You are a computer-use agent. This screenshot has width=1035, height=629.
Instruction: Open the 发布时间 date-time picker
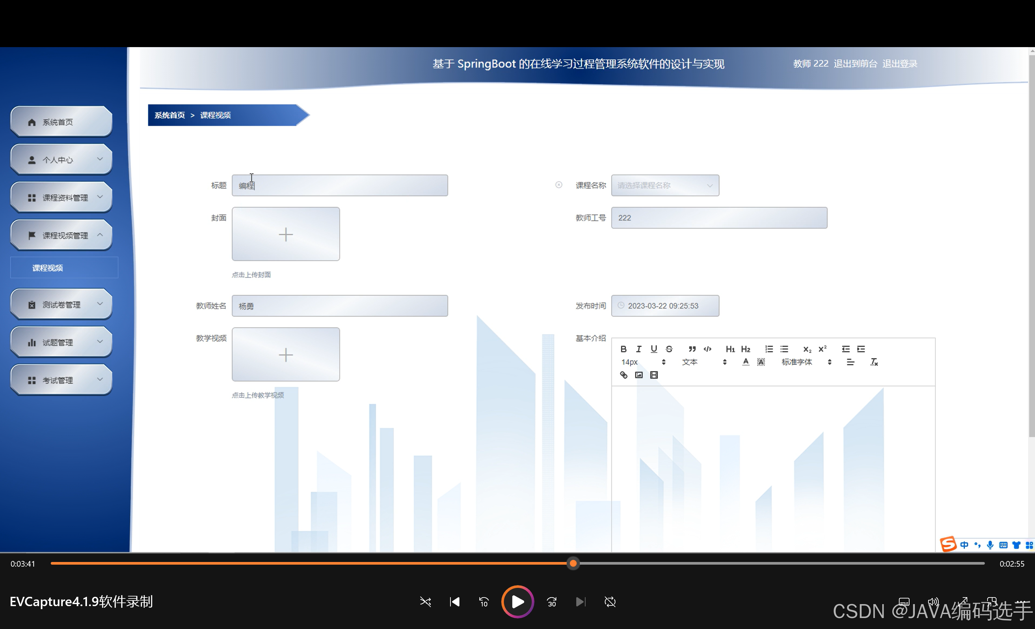[x=665, y=306]
